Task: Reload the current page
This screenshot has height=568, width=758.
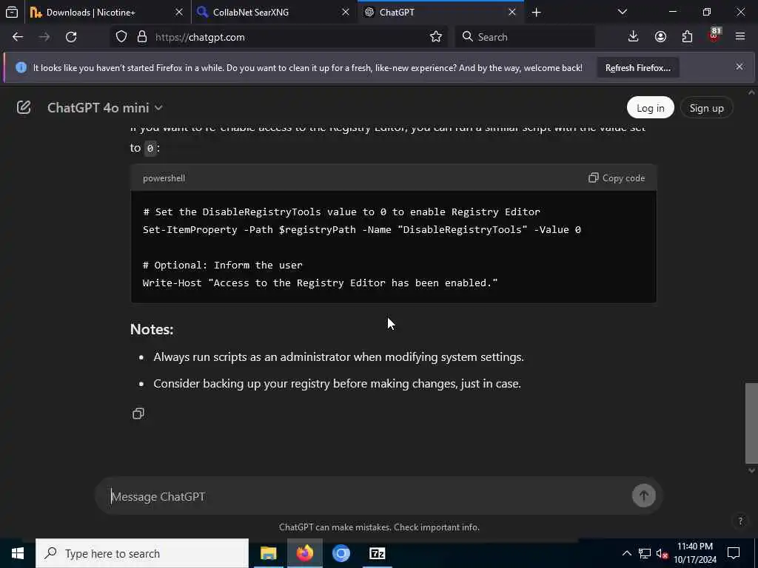Action: [71, 37]
